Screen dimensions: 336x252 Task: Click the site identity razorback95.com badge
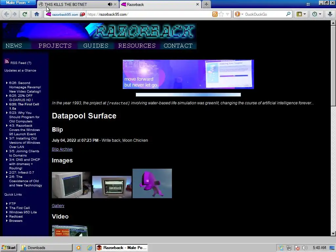pos(62,14)
